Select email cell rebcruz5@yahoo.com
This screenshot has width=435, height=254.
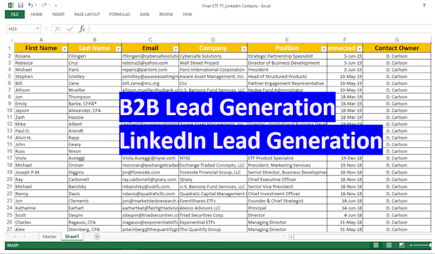click(150, 63)
